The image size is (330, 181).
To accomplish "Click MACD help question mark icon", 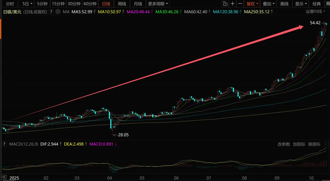I will coord(4,144).
